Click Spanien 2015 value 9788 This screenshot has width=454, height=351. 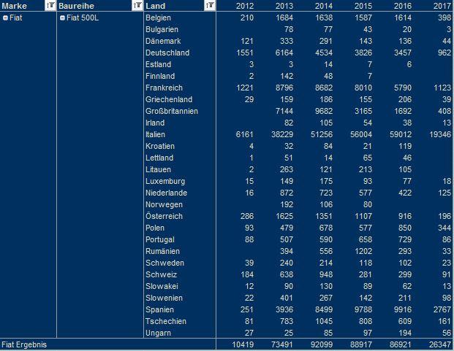click(363, 309)
